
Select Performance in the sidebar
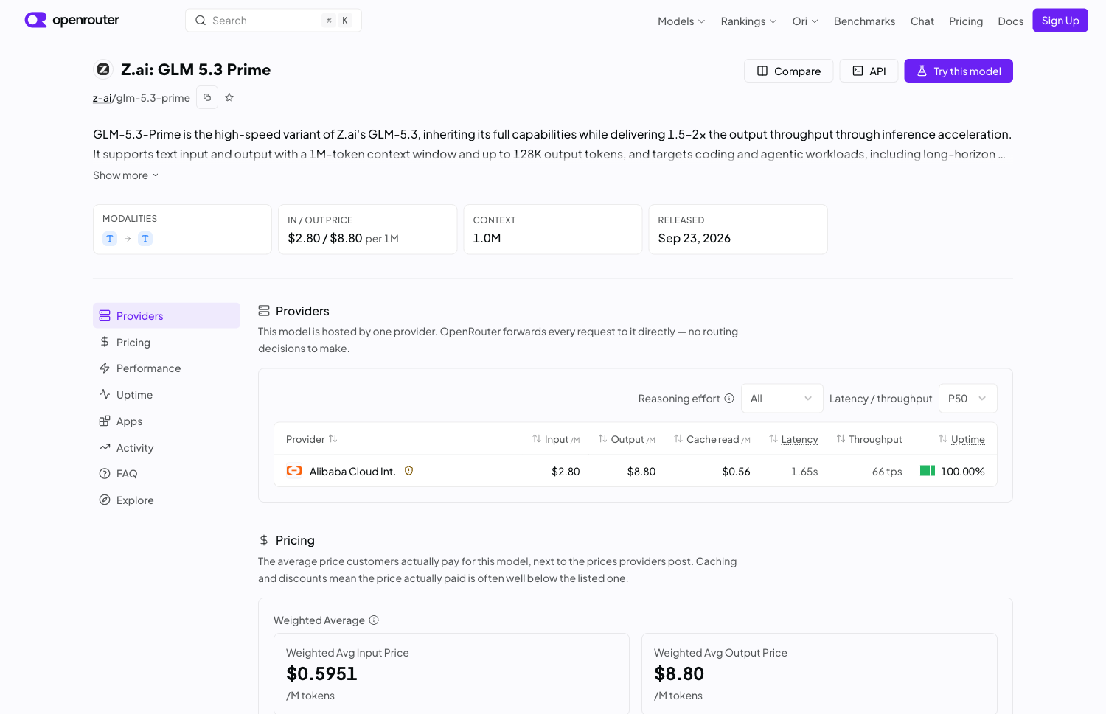[167, 368]
